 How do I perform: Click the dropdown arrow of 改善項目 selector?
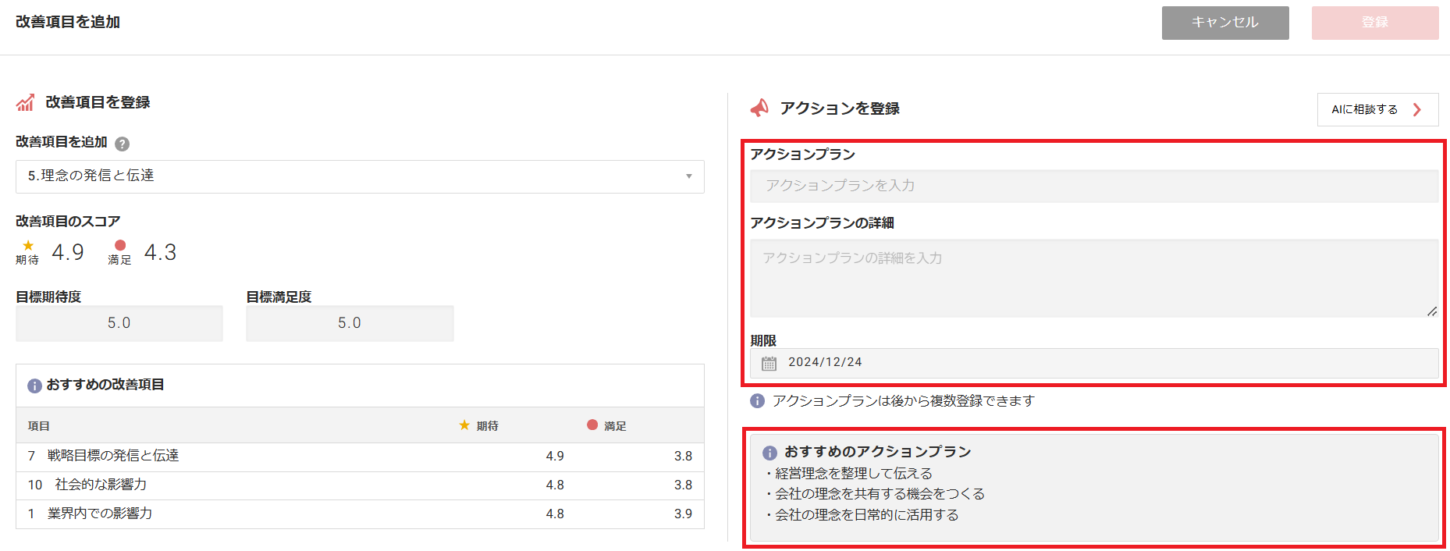tap(689, 176)
